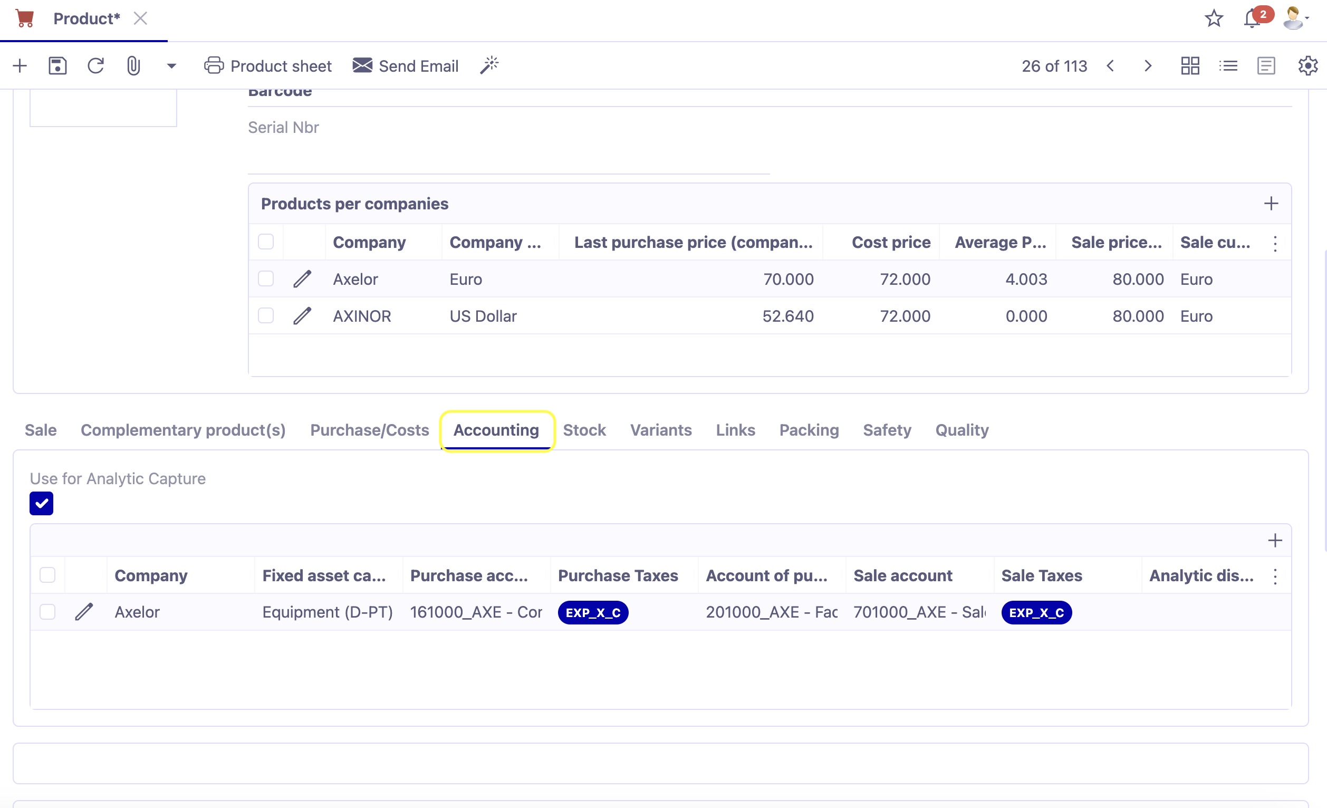The image size is (1327, 808).
Task: Switch to the Stock tab
Action: coord(585,430)
